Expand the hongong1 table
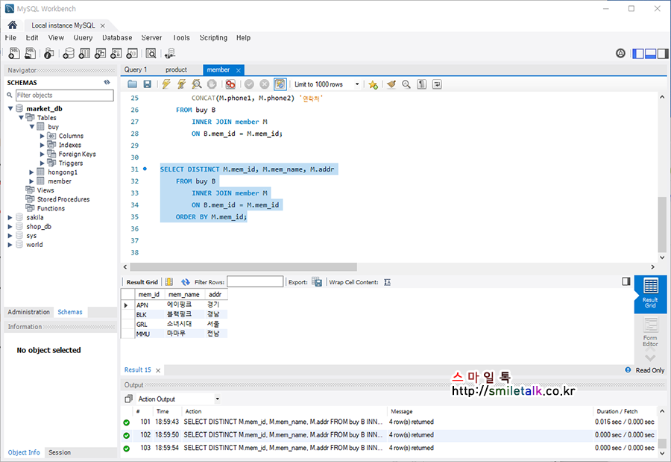Image resolution: width=671 pixels, height=462 pixels. [31, 172]
